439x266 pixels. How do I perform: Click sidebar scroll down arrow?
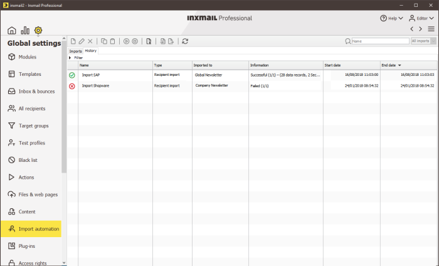(x=64, y=263)
